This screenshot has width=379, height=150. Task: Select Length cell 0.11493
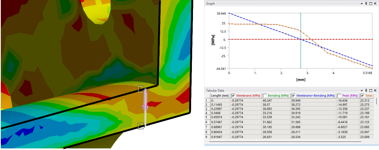220,105
